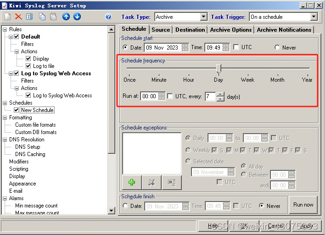The height and width of the screenshot is (235, 325).
Task: Select Filters under Default rule
Action: 28,44
